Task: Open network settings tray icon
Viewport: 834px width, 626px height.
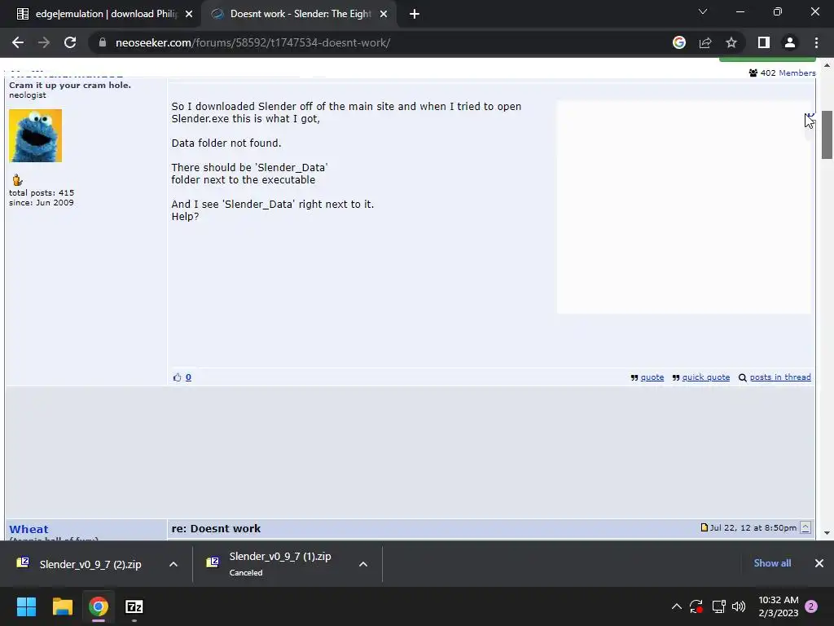Action: click(x=718, y=606)
